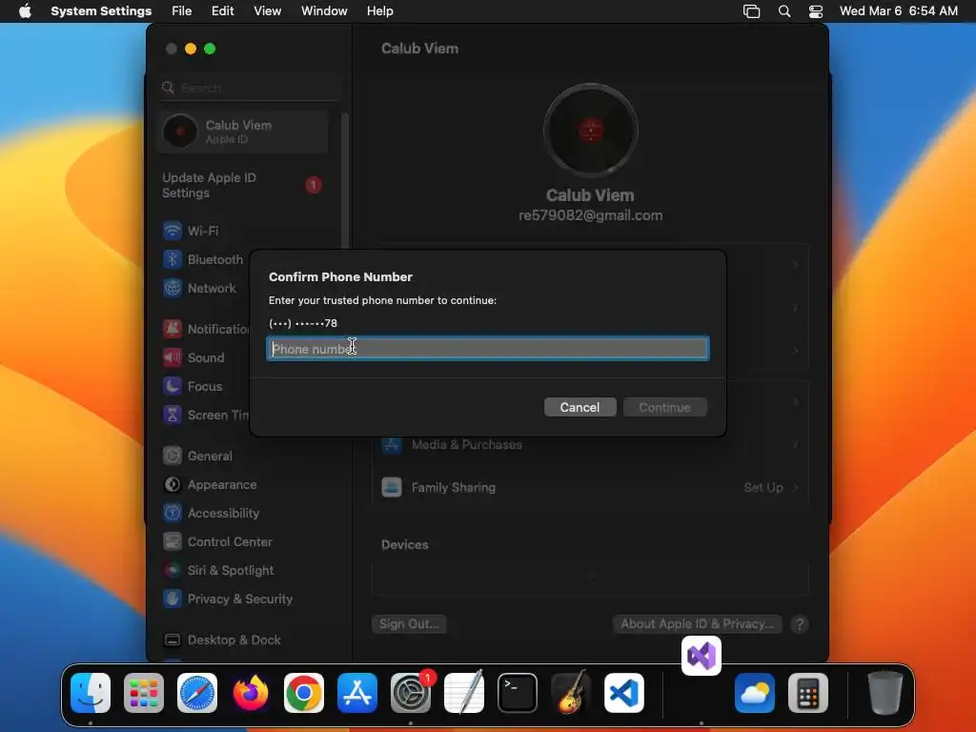This screenshot has width=976, height=732.
Task: Open the Control Center icon
Action: (x=173, y=541)
